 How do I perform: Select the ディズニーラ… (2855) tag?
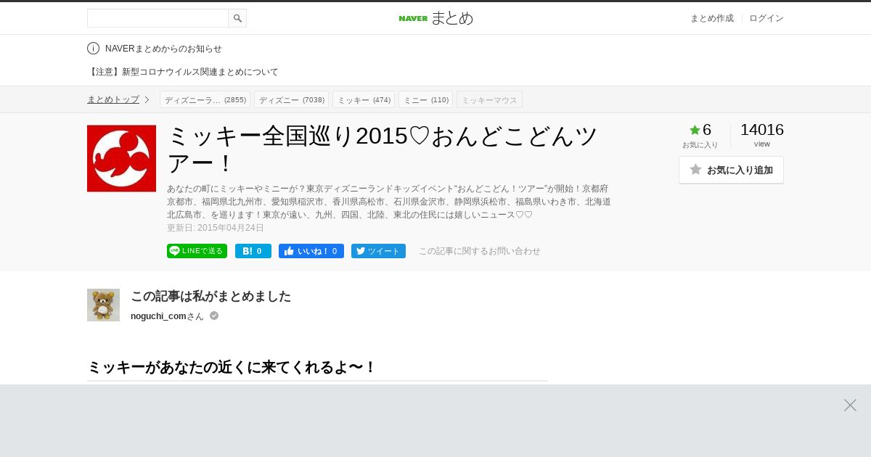[205, 99]
